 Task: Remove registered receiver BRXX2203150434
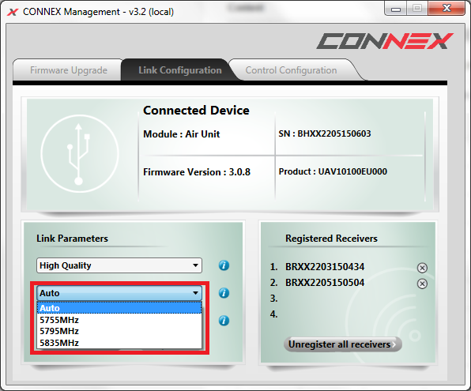(422, 268)
